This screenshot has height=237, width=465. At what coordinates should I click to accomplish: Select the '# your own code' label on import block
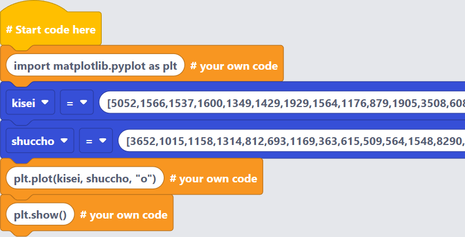tap(234, 66)
